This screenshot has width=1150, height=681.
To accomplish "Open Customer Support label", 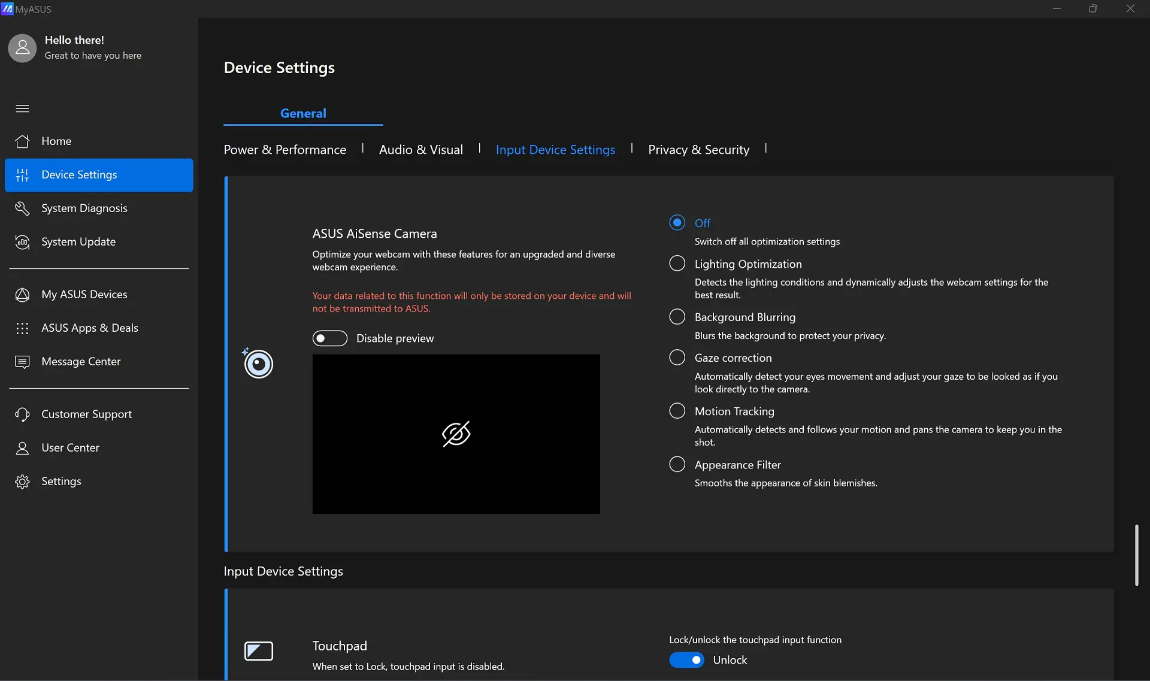I will pos(86,414).
